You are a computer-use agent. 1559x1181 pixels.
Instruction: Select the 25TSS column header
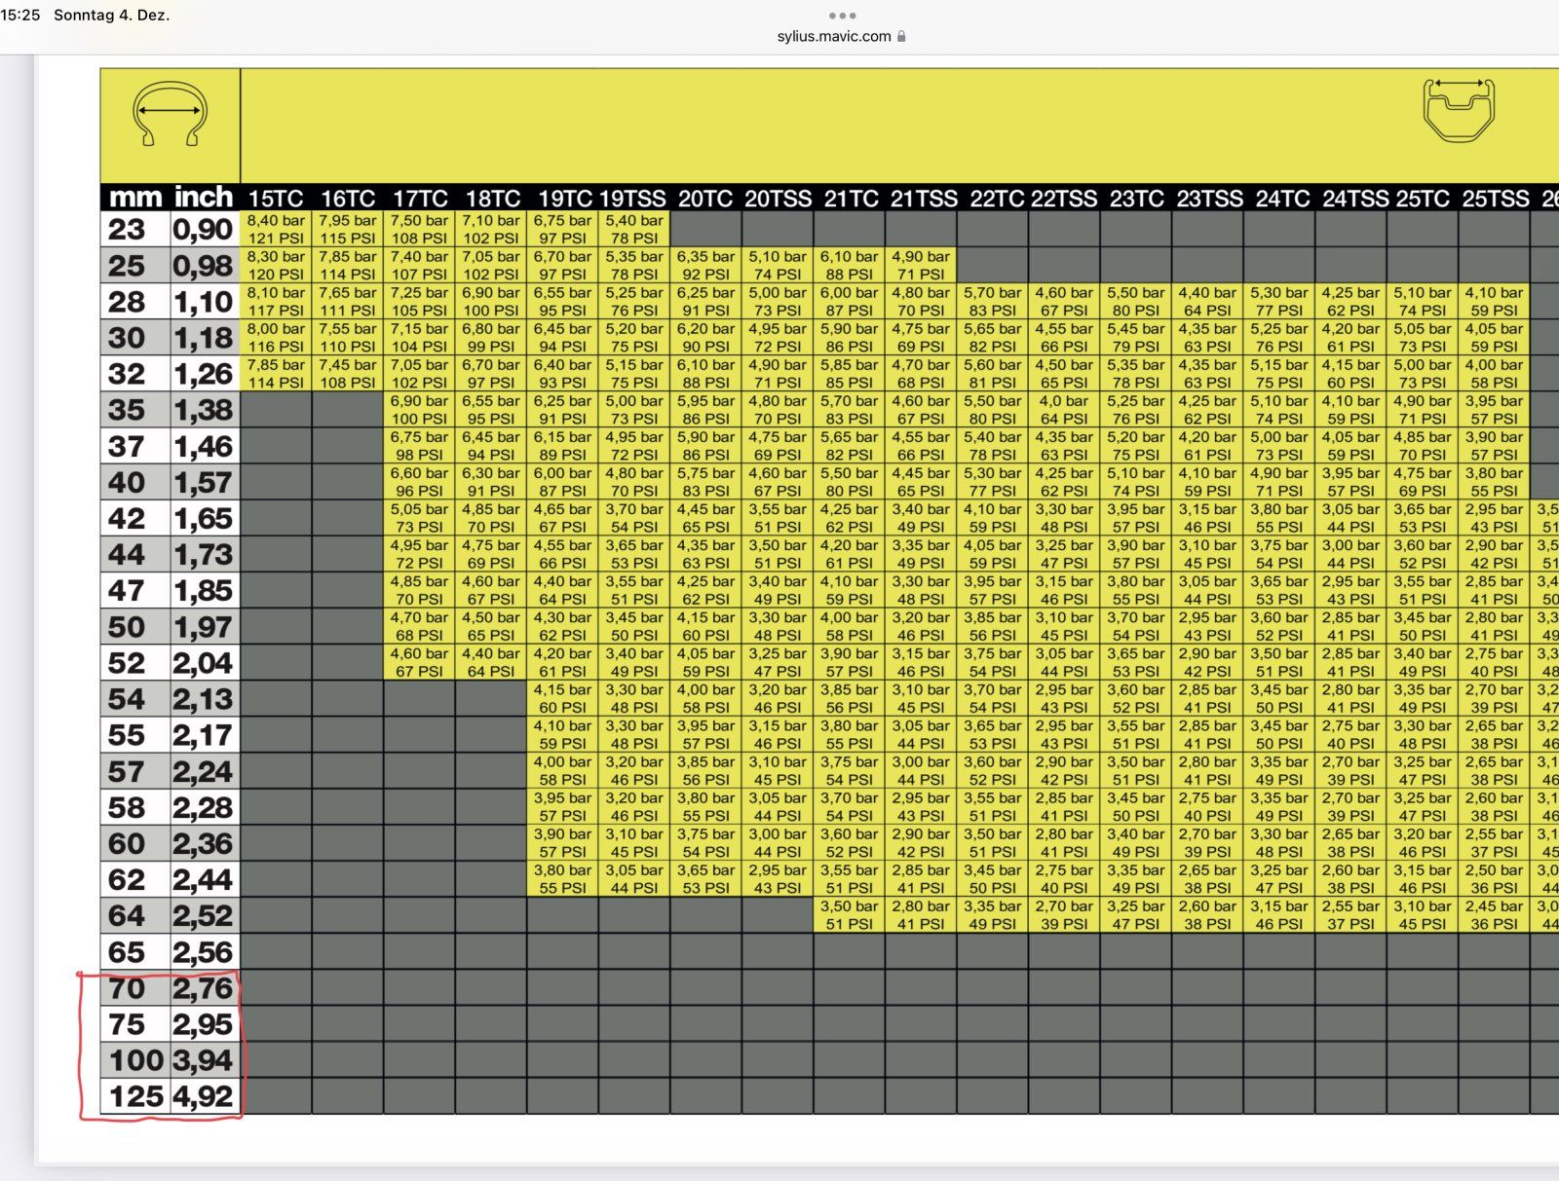pyautogui.click(x=1495, y=199)
